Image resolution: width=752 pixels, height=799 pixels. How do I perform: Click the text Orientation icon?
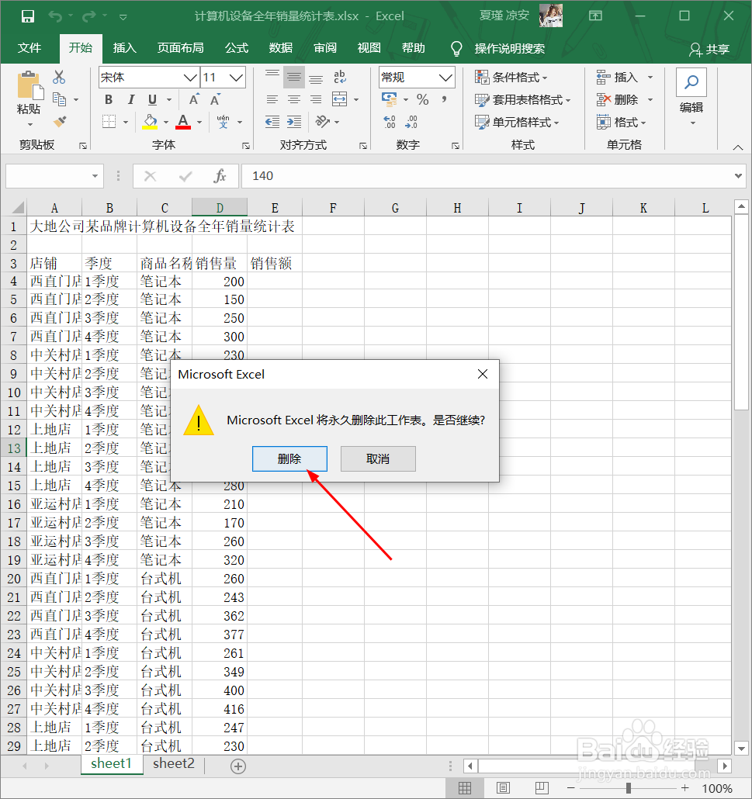(322, 121)
